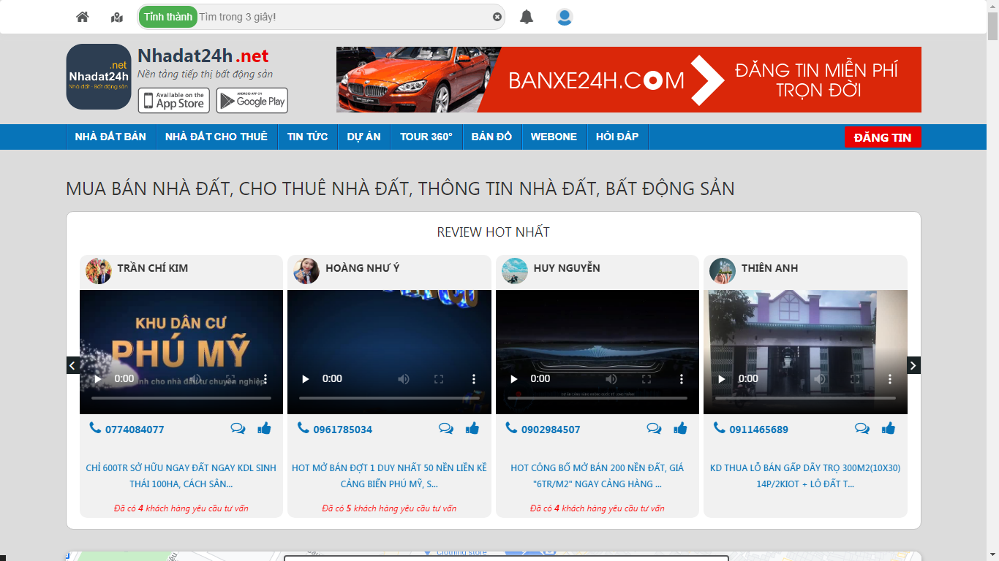Open the Google Play download badge

252,101
